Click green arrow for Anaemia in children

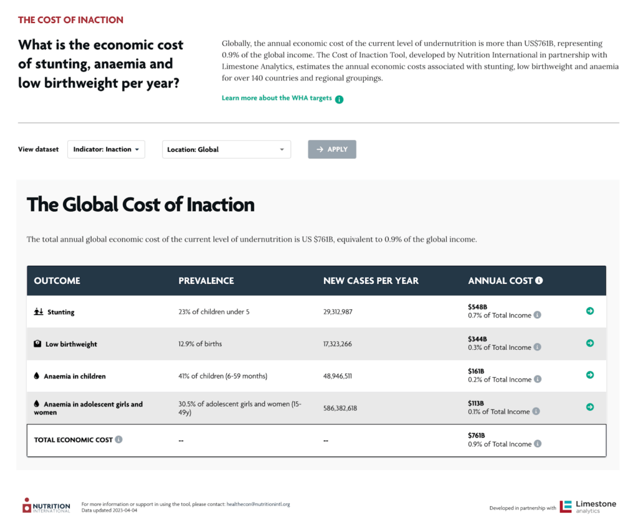[x=590, y=375]
